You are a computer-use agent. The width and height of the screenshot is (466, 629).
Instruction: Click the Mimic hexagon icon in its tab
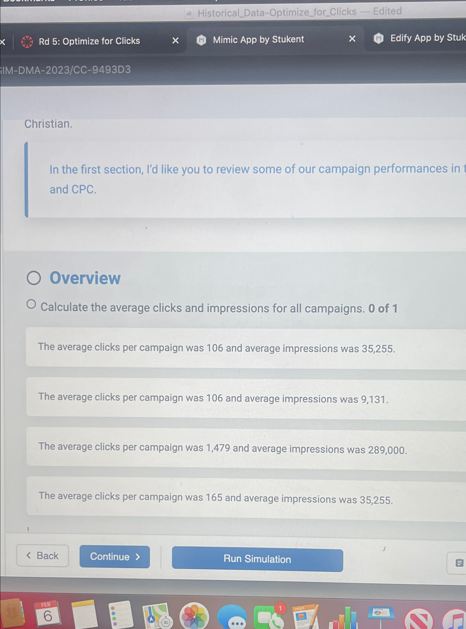point(201,40)
